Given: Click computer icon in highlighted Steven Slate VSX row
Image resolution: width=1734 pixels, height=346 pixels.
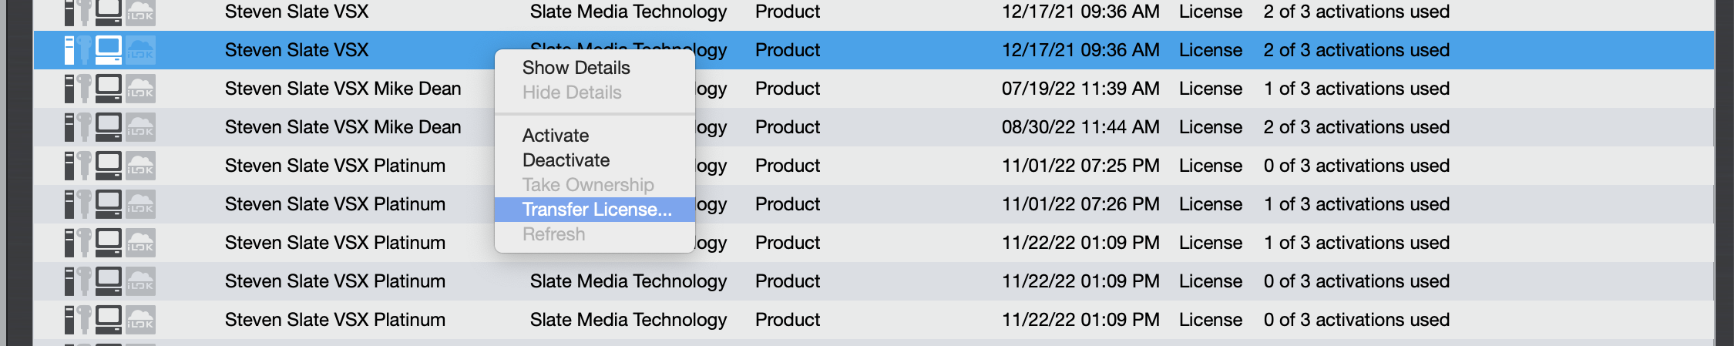Looking at the screenshot, I should pyautogui.click(x=109, y=50).
